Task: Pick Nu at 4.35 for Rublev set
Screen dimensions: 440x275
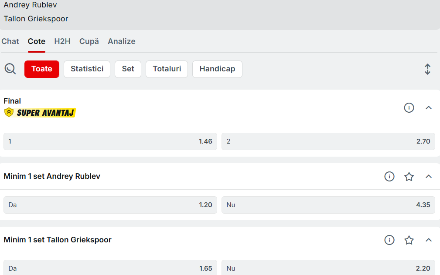Action: pyautogui.click(x=328, y=205)
